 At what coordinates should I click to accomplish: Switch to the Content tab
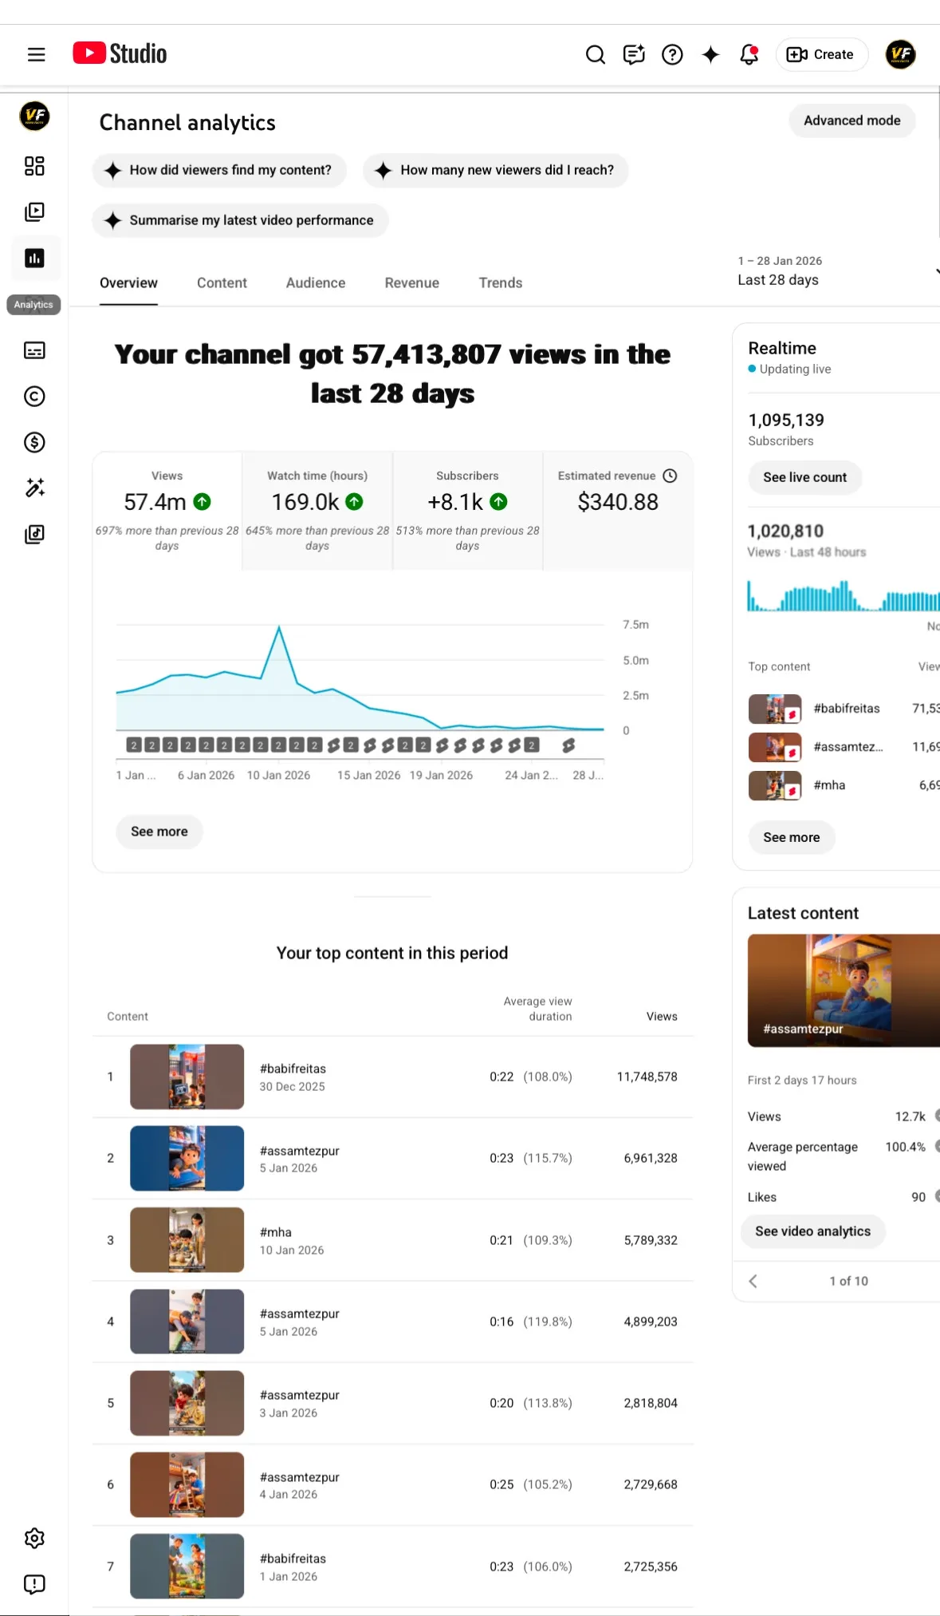pyautogui.click(x=222, y=283)
